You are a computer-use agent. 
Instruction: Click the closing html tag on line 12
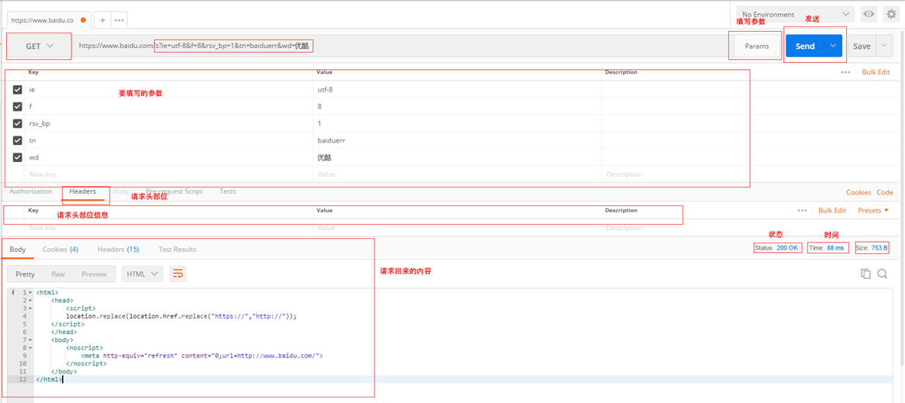click(x=49, y=380)
